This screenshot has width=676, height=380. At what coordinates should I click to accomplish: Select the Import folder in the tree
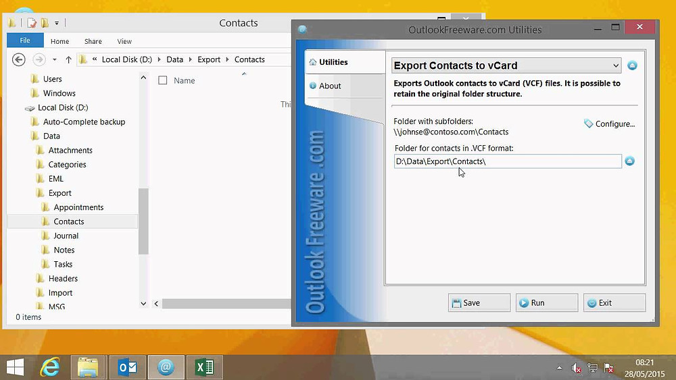pos(60,293)
